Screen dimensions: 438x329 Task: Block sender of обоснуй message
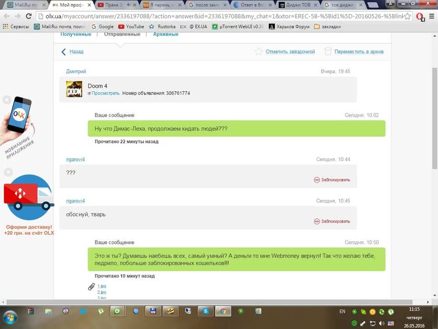(332, 221)
